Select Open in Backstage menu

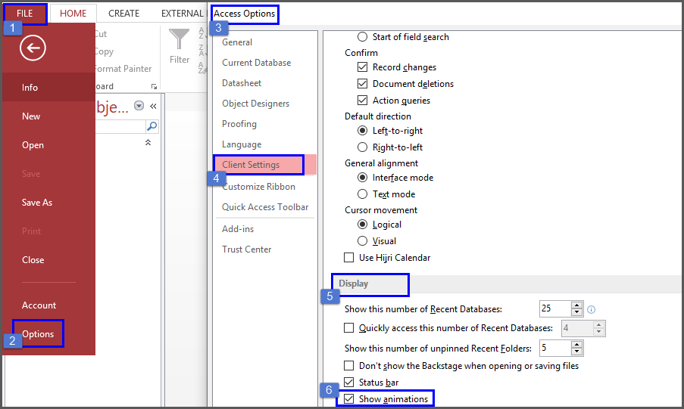point(48,145)
